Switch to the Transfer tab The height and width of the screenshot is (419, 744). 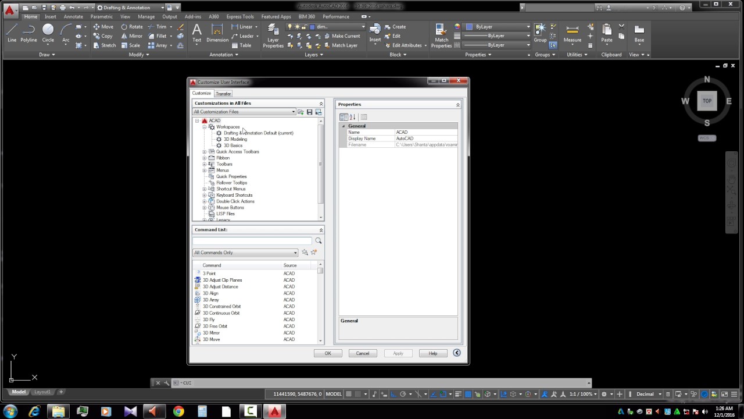click(223, 94)
